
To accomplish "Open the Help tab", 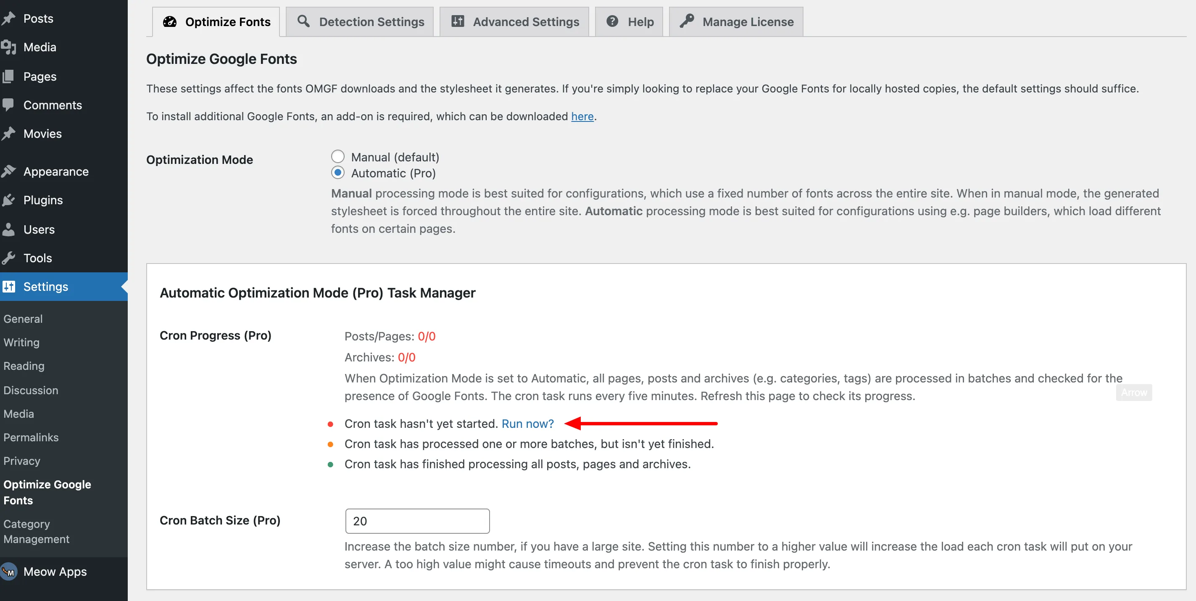I will tap(630, 22).
